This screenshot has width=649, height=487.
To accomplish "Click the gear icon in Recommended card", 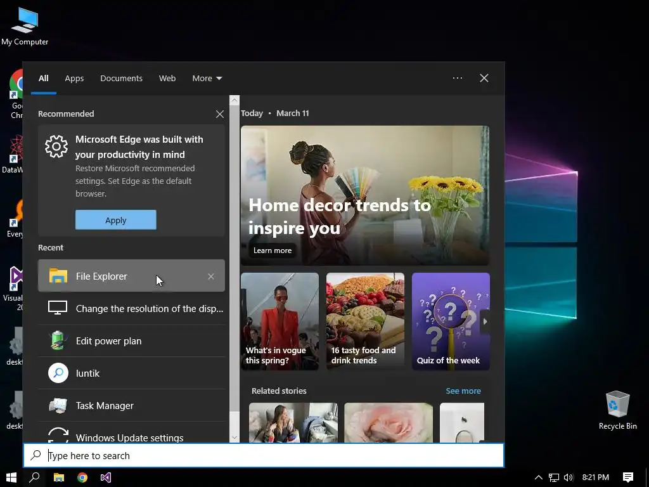I will tap(56, 146).
